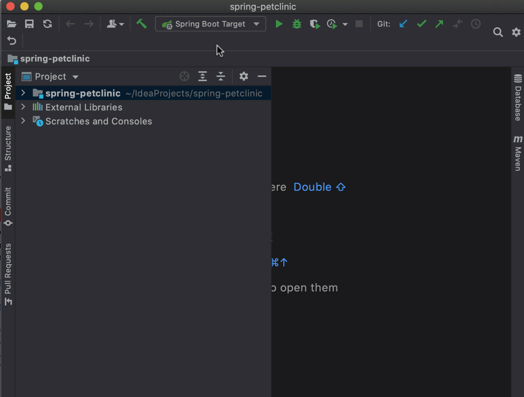This screenshot has width=524, height=397.
Task: Hide the Project panel with minus icon
Action: [x=262, y=76]
